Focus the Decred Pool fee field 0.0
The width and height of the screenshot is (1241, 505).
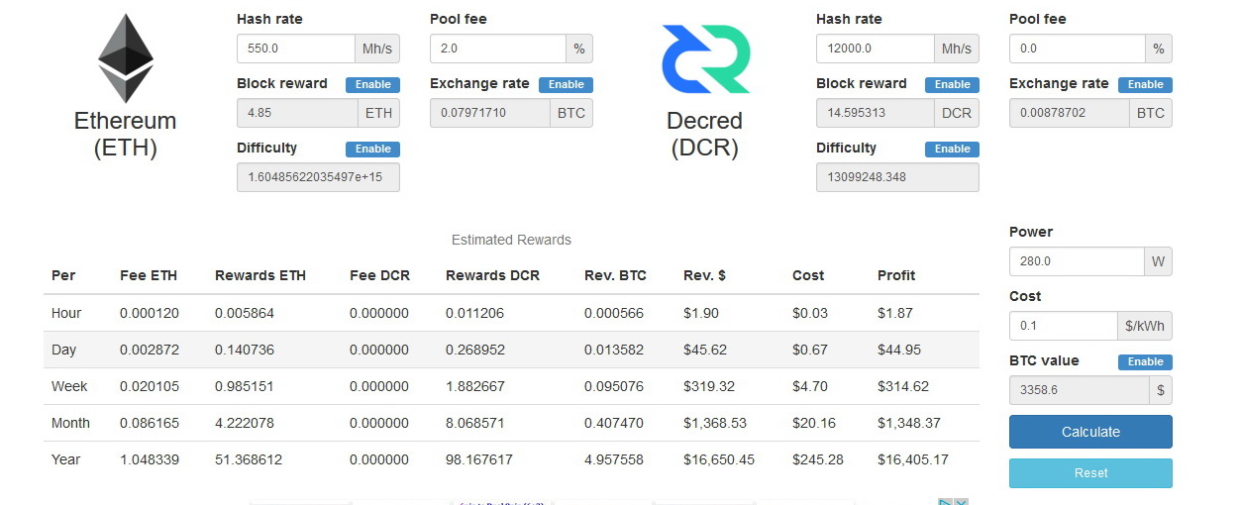1078,49
